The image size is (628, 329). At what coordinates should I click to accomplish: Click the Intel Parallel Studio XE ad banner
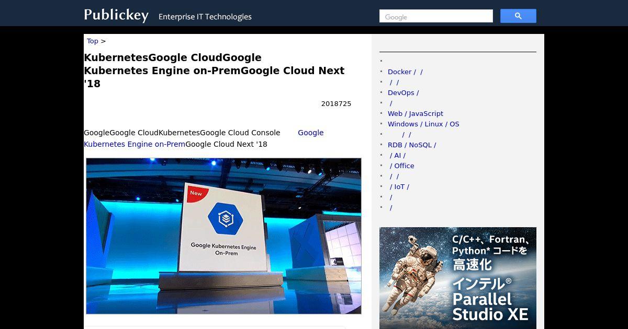458,278
